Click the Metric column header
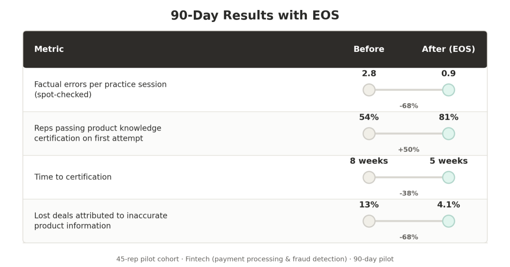 [49, 49]
